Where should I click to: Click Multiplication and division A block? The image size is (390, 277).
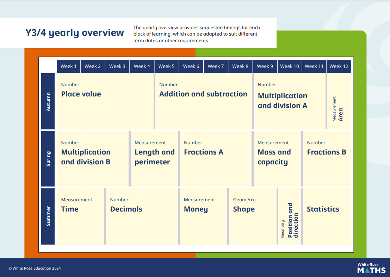(289, 101)
